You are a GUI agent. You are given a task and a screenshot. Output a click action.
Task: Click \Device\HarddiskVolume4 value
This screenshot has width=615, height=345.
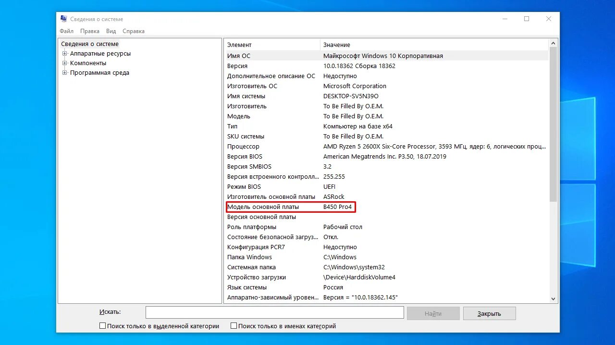tap(359, 277)
